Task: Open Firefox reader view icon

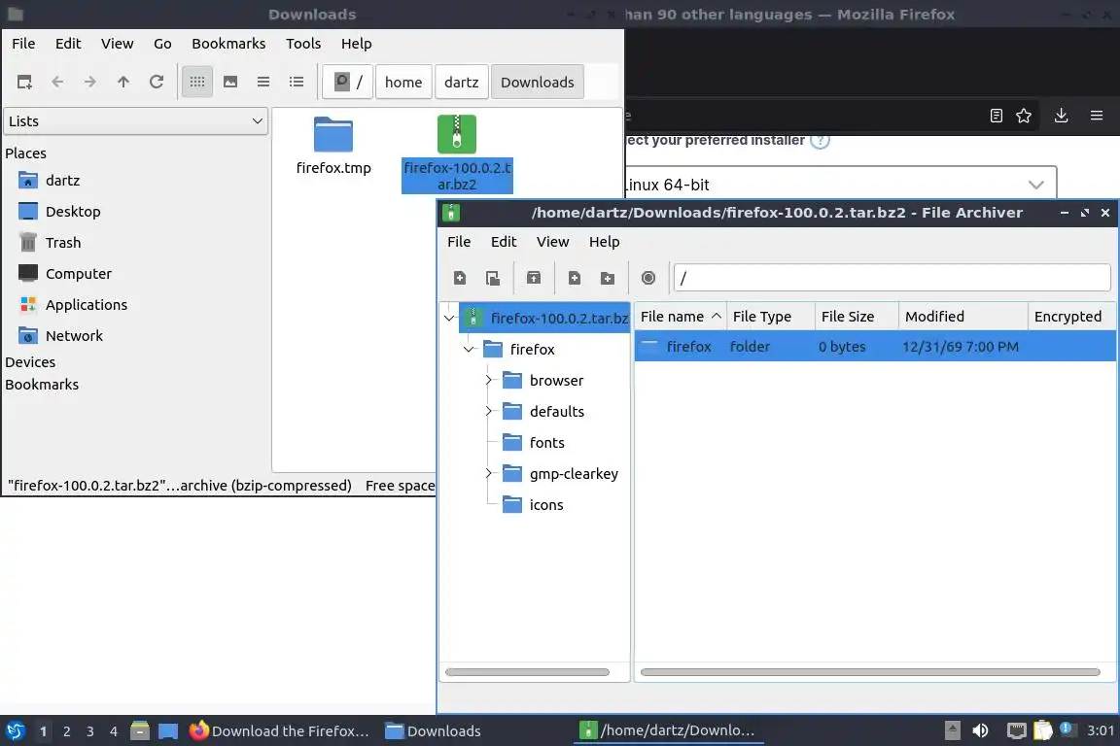Action: [x=996, y=116]
